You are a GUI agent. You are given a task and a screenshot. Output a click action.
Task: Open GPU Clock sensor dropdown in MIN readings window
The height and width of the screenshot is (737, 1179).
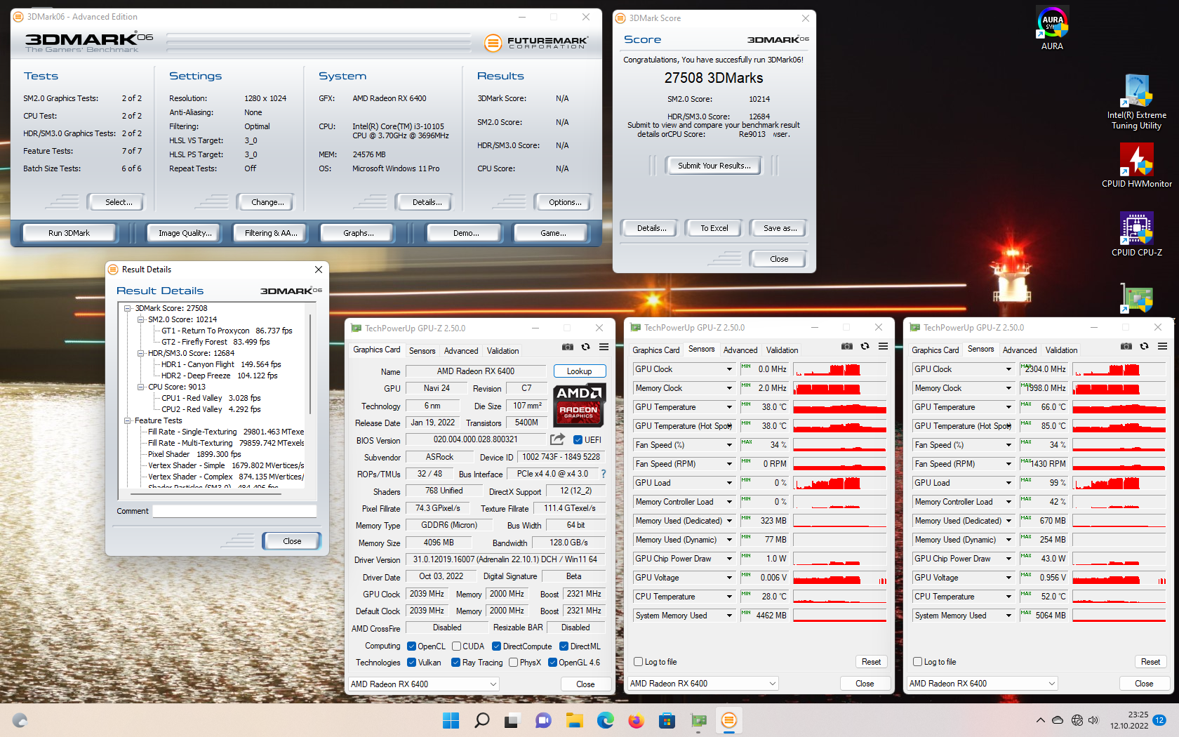click(x=729, y=369)
